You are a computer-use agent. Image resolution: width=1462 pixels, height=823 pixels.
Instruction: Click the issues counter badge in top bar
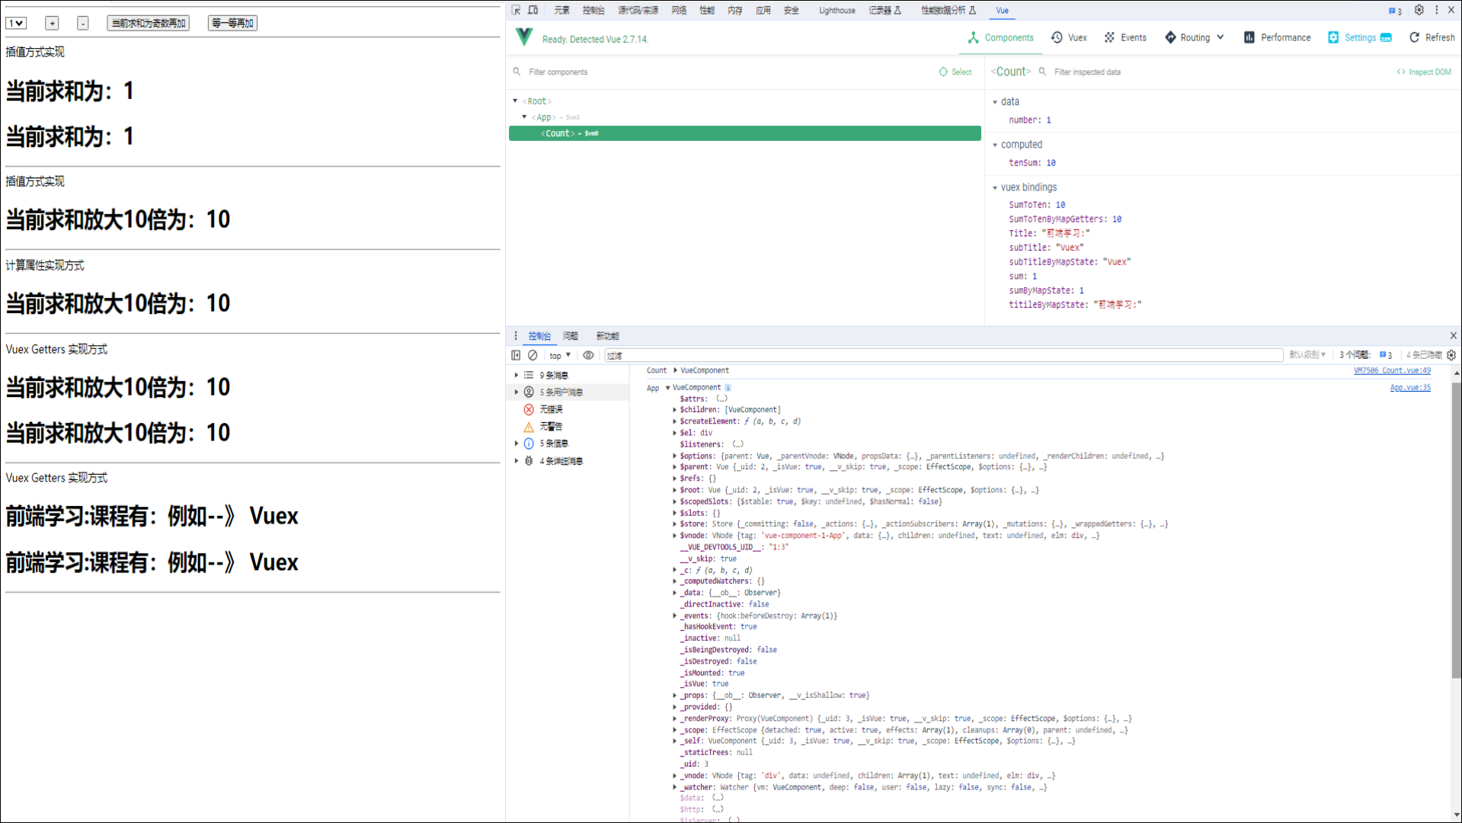pyautogui.click(x=1395, y=11)
